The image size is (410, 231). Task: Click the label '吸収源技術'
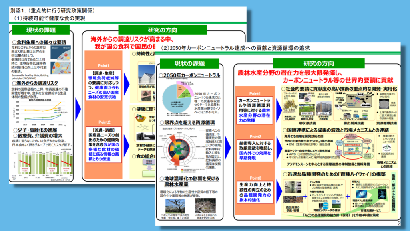coord(307,123)
